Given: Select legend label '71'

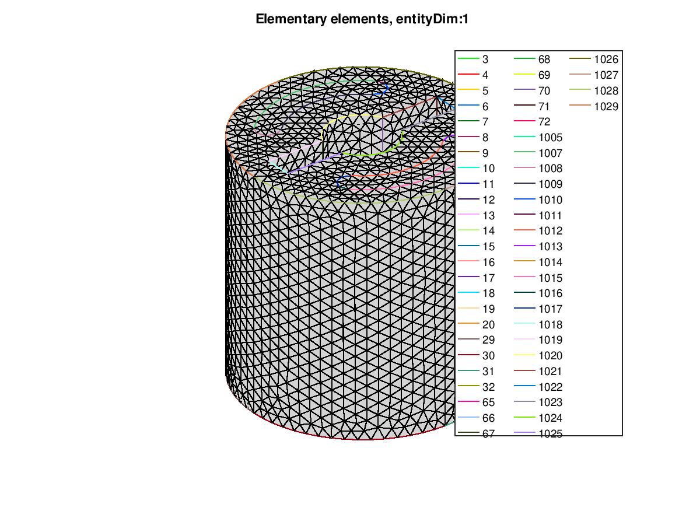Looking at the screenshot, I should [x=544, y=107].
